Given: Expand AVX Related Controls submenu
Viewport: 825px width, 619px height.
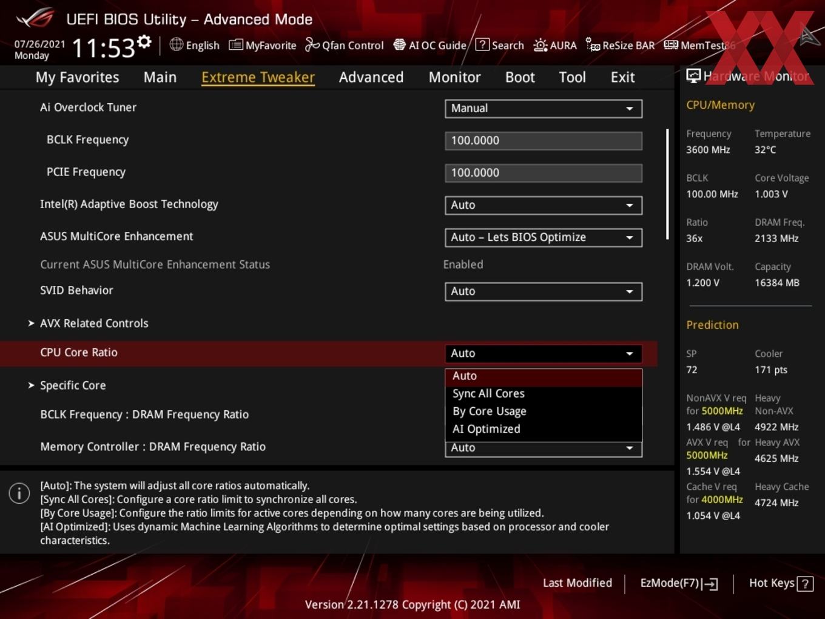Looking at the screenshot, I should [x=94, y=323].
